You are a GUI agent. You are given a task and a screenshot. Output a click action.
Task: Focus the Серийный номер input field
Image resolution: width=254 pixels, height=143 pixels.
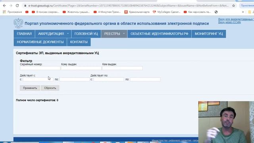tap(40, 68)
